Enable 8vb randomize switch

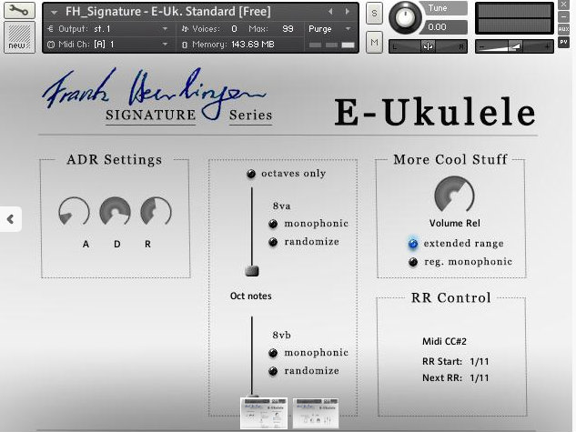tap(273, 371)
